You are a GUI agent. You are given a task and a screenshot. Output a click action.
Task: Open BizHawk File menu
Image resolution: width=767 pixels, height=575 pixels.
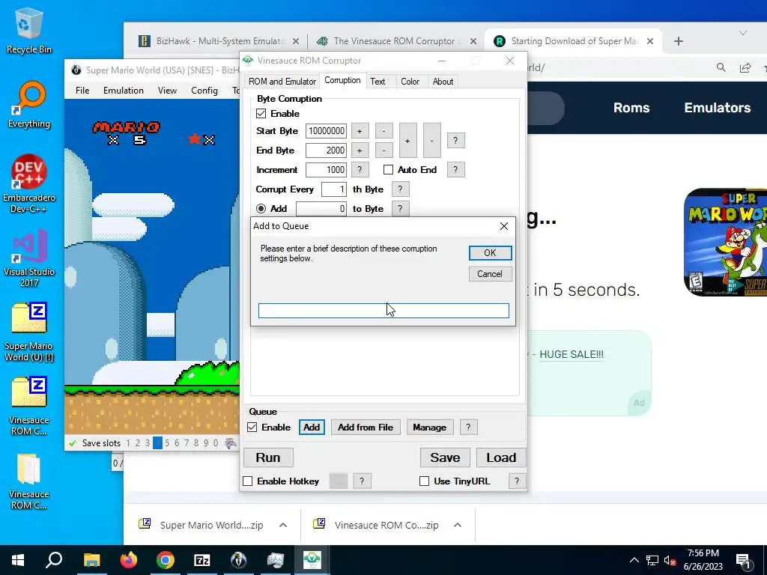tap(82, 91)
